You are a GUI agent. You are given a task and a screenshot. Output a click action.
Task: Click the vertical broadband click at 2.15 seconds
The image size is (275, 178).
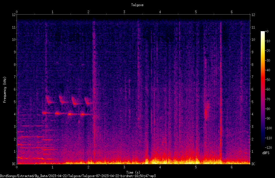pos(94,89)
